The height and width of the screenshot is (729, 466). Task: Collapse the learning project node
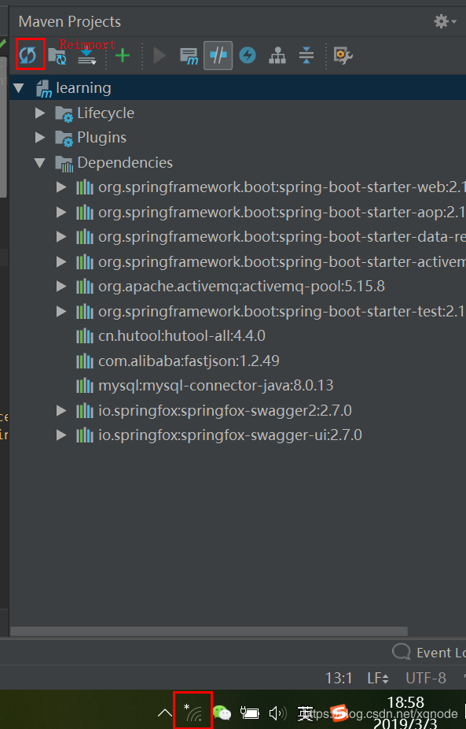click(x=19, y=88)
